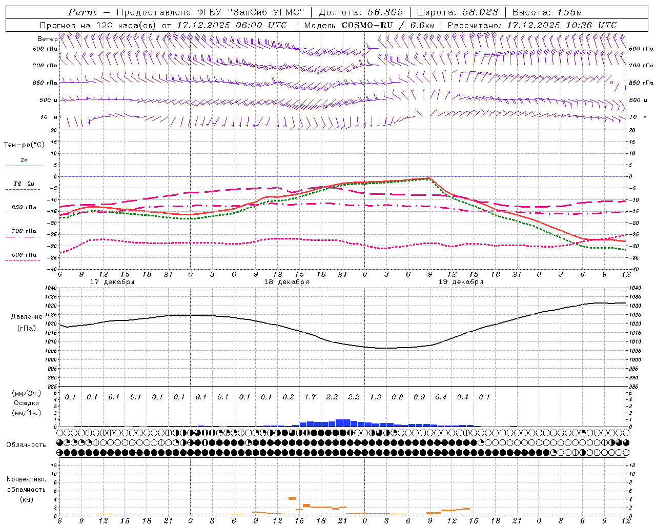656x525 pixels.
Task: Click the "(мм/1ч.)" unit label
Action: coord(26,413)
